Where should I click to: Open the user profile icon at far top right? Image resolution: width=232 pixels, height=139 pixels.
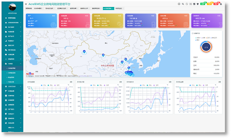[221, 4]
